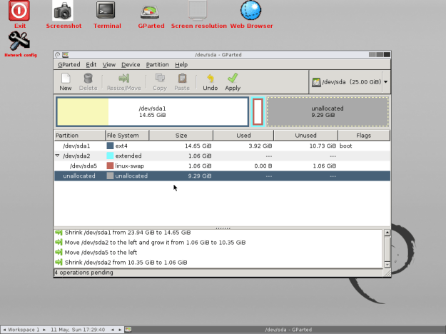Click the Paste toolbar icon

(x=182, y=81)
